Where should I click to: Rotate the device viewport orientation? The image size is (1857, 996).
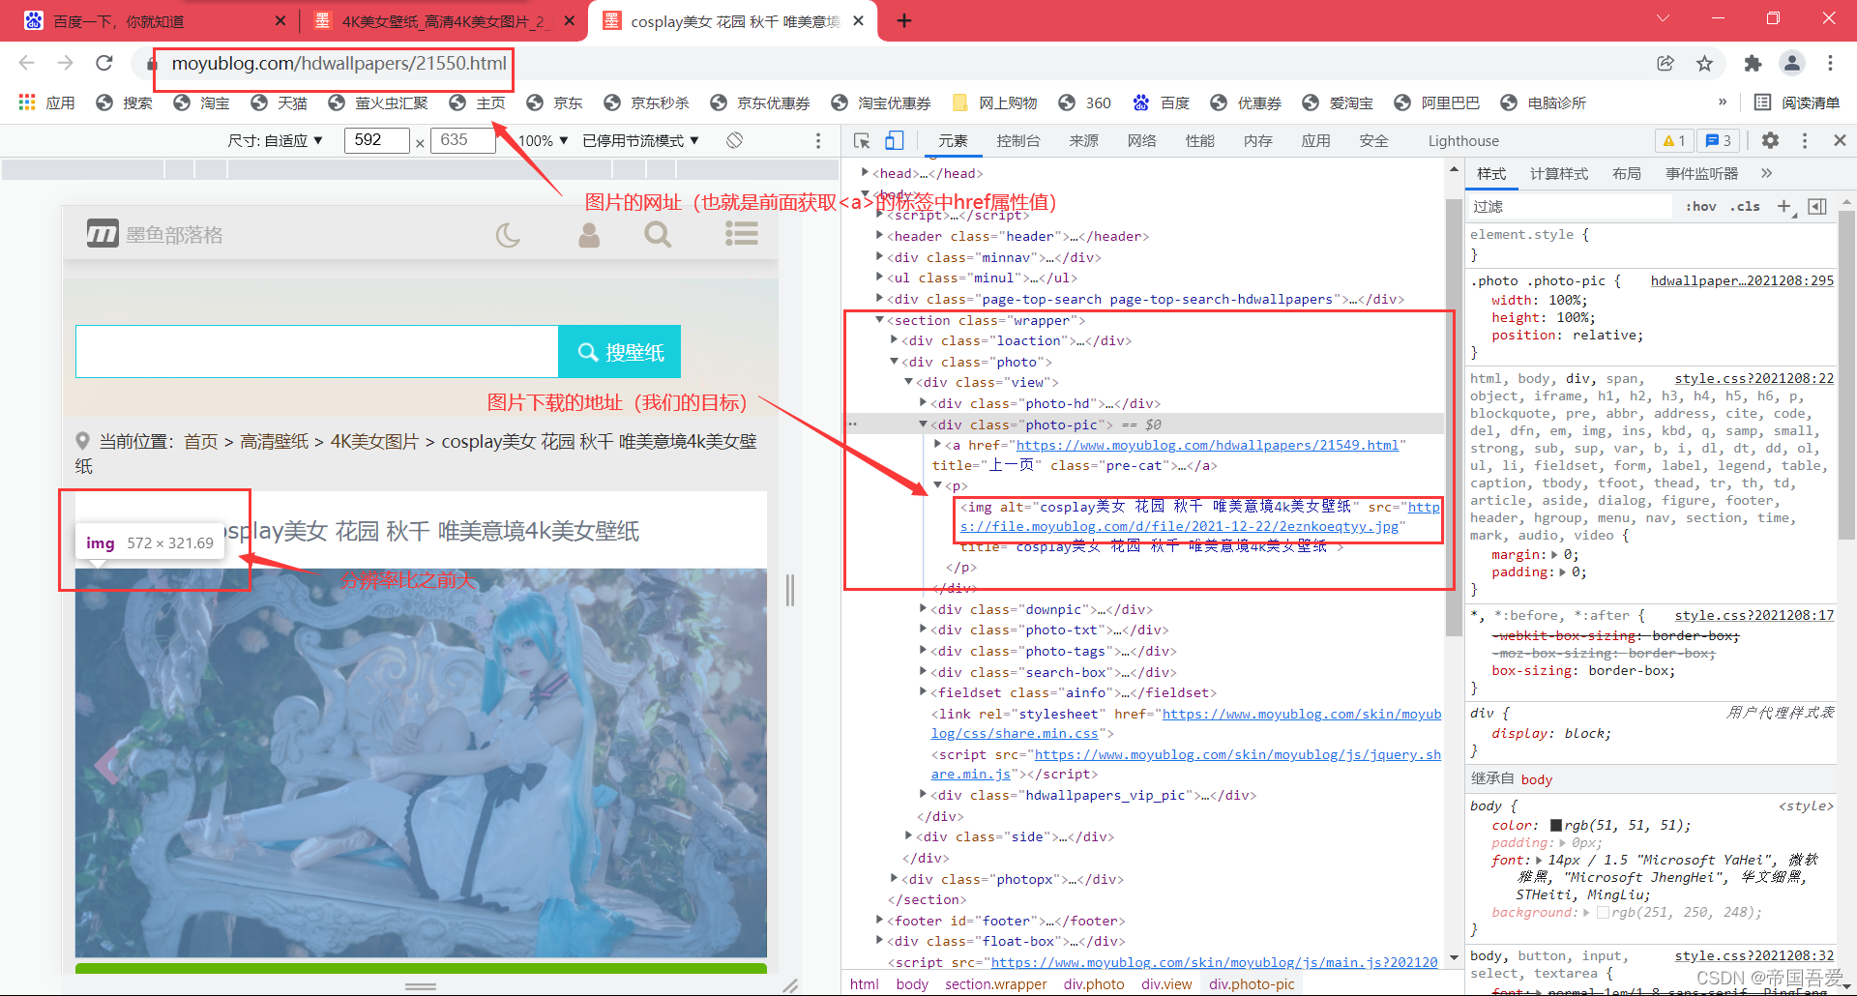735,140
